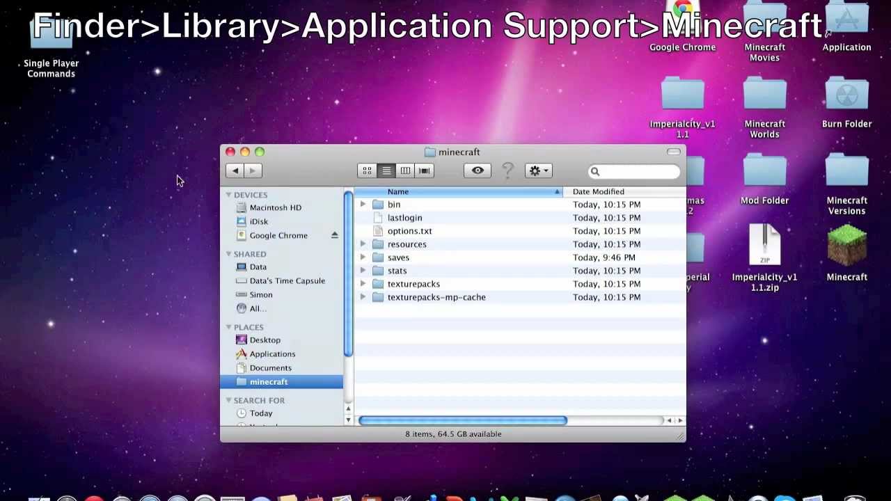Sort by Date Modified column header
Viewport: 891px width, 501px height.
pos(624,191)
